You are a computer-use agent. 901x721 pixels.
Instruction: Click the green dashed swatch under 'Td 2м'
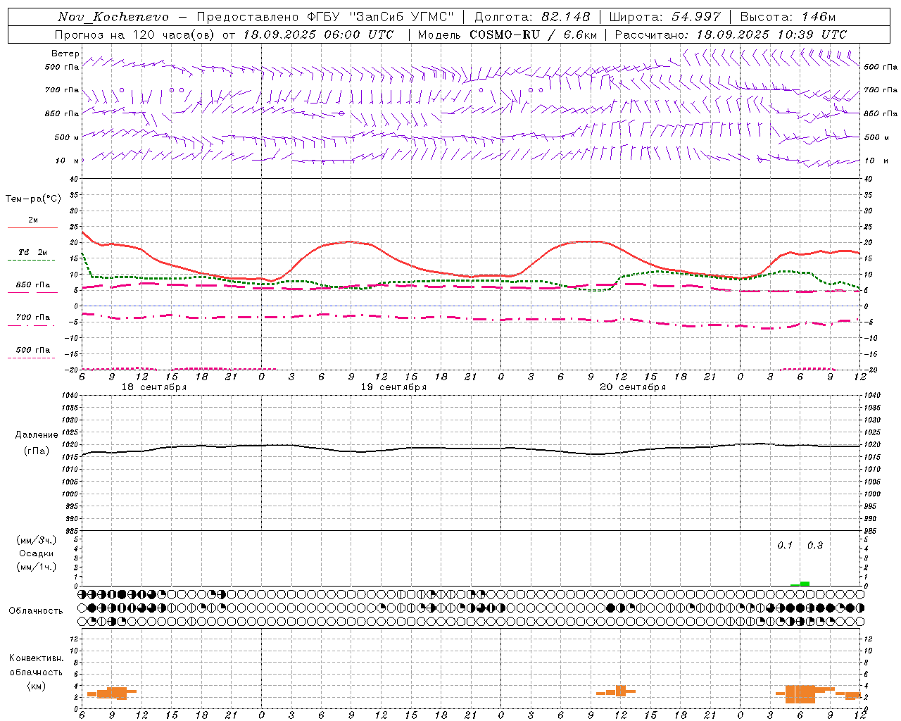[31, 260]
